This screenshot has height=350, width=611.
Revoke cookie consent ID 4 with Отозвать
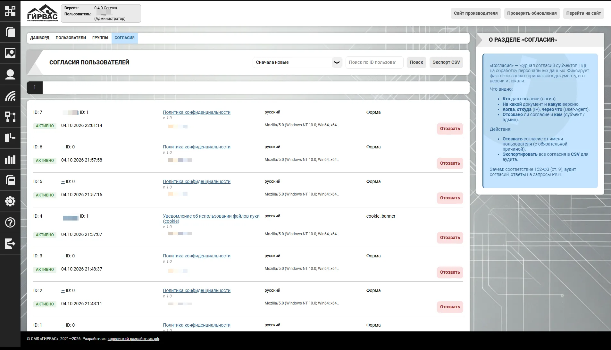(x=450, y=238)
